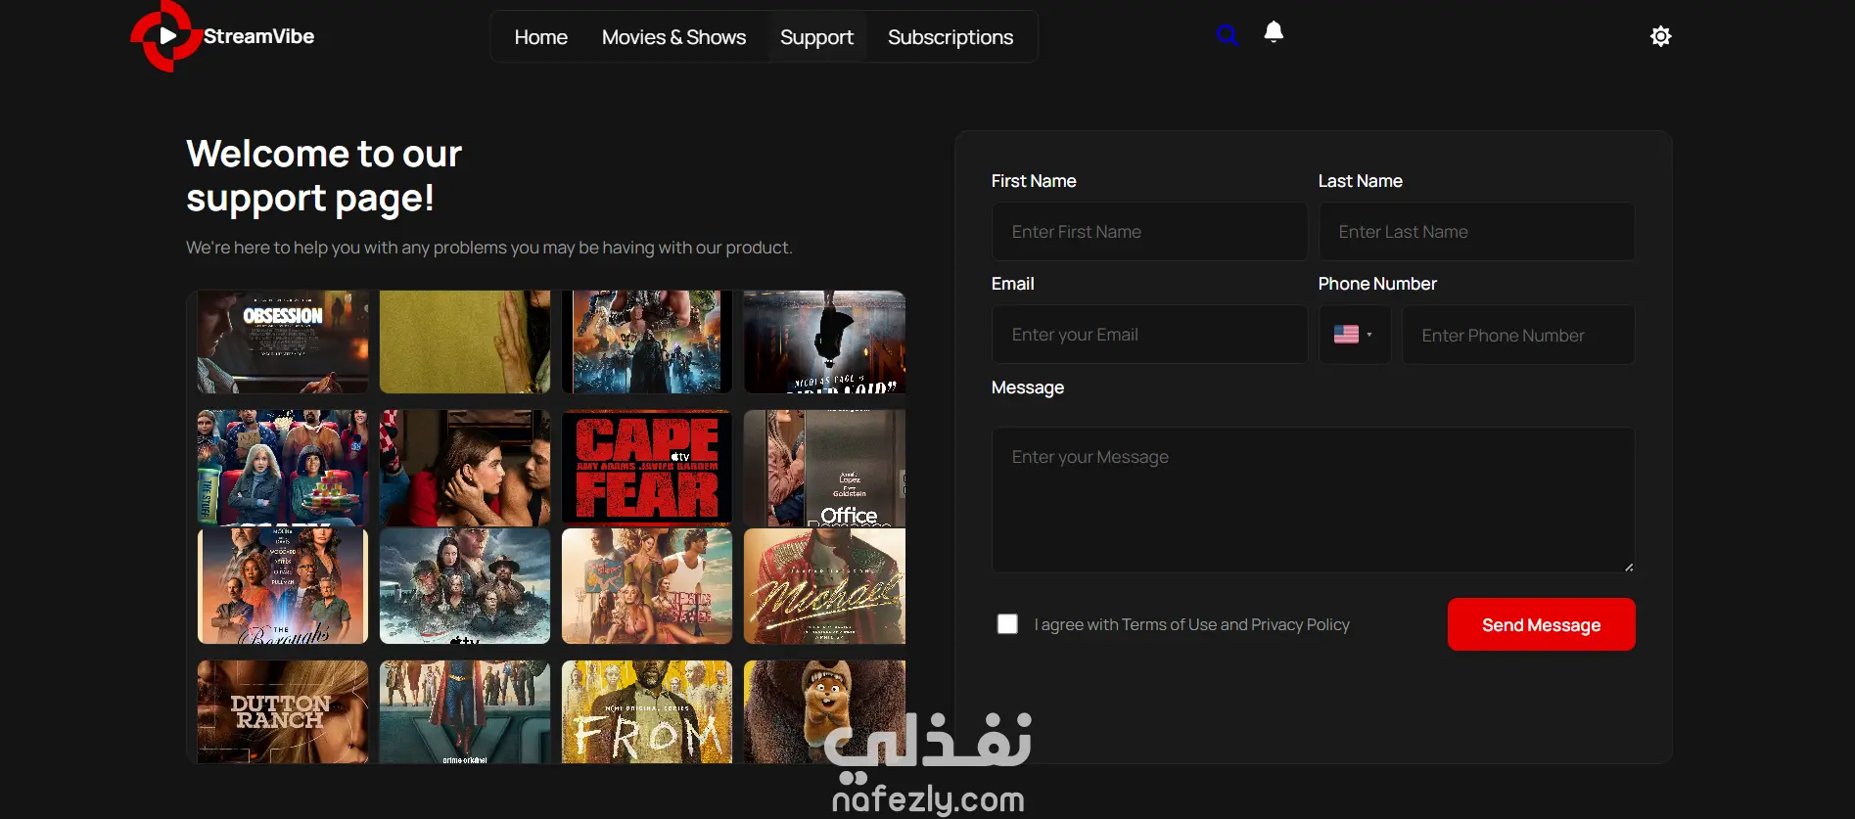The image size is (1855, 819).
Task: Click the "Message" field label
Action: coord(1028,387)
